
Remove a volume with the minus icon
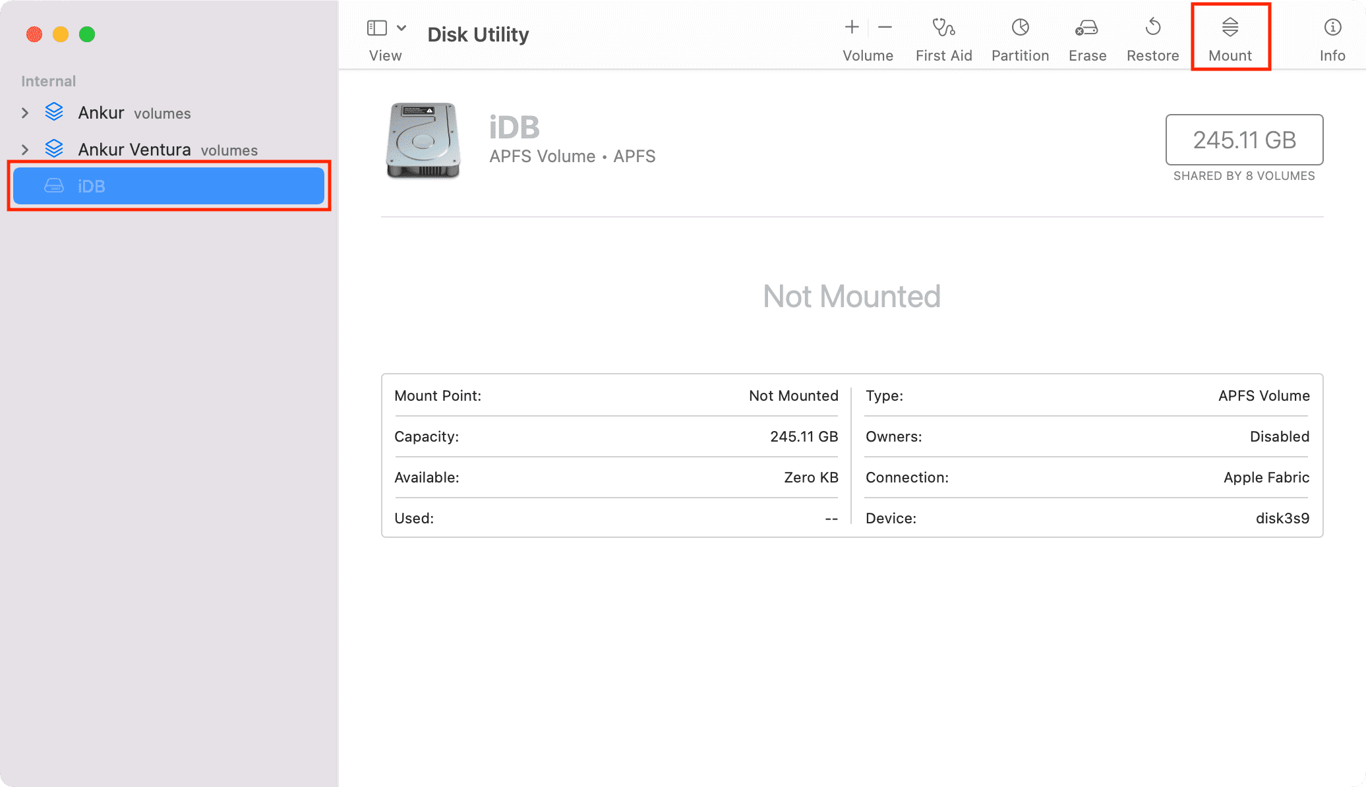(x=885, y=27)
